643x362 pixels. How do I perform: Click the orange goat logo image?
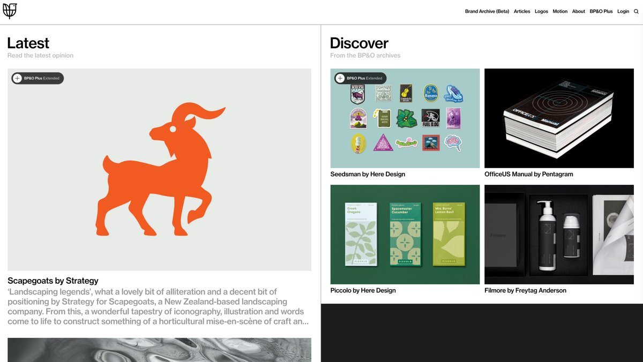click(159, 169)
